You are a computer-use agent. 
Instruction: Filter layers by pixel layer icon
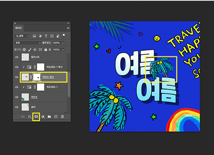[34, 36]
